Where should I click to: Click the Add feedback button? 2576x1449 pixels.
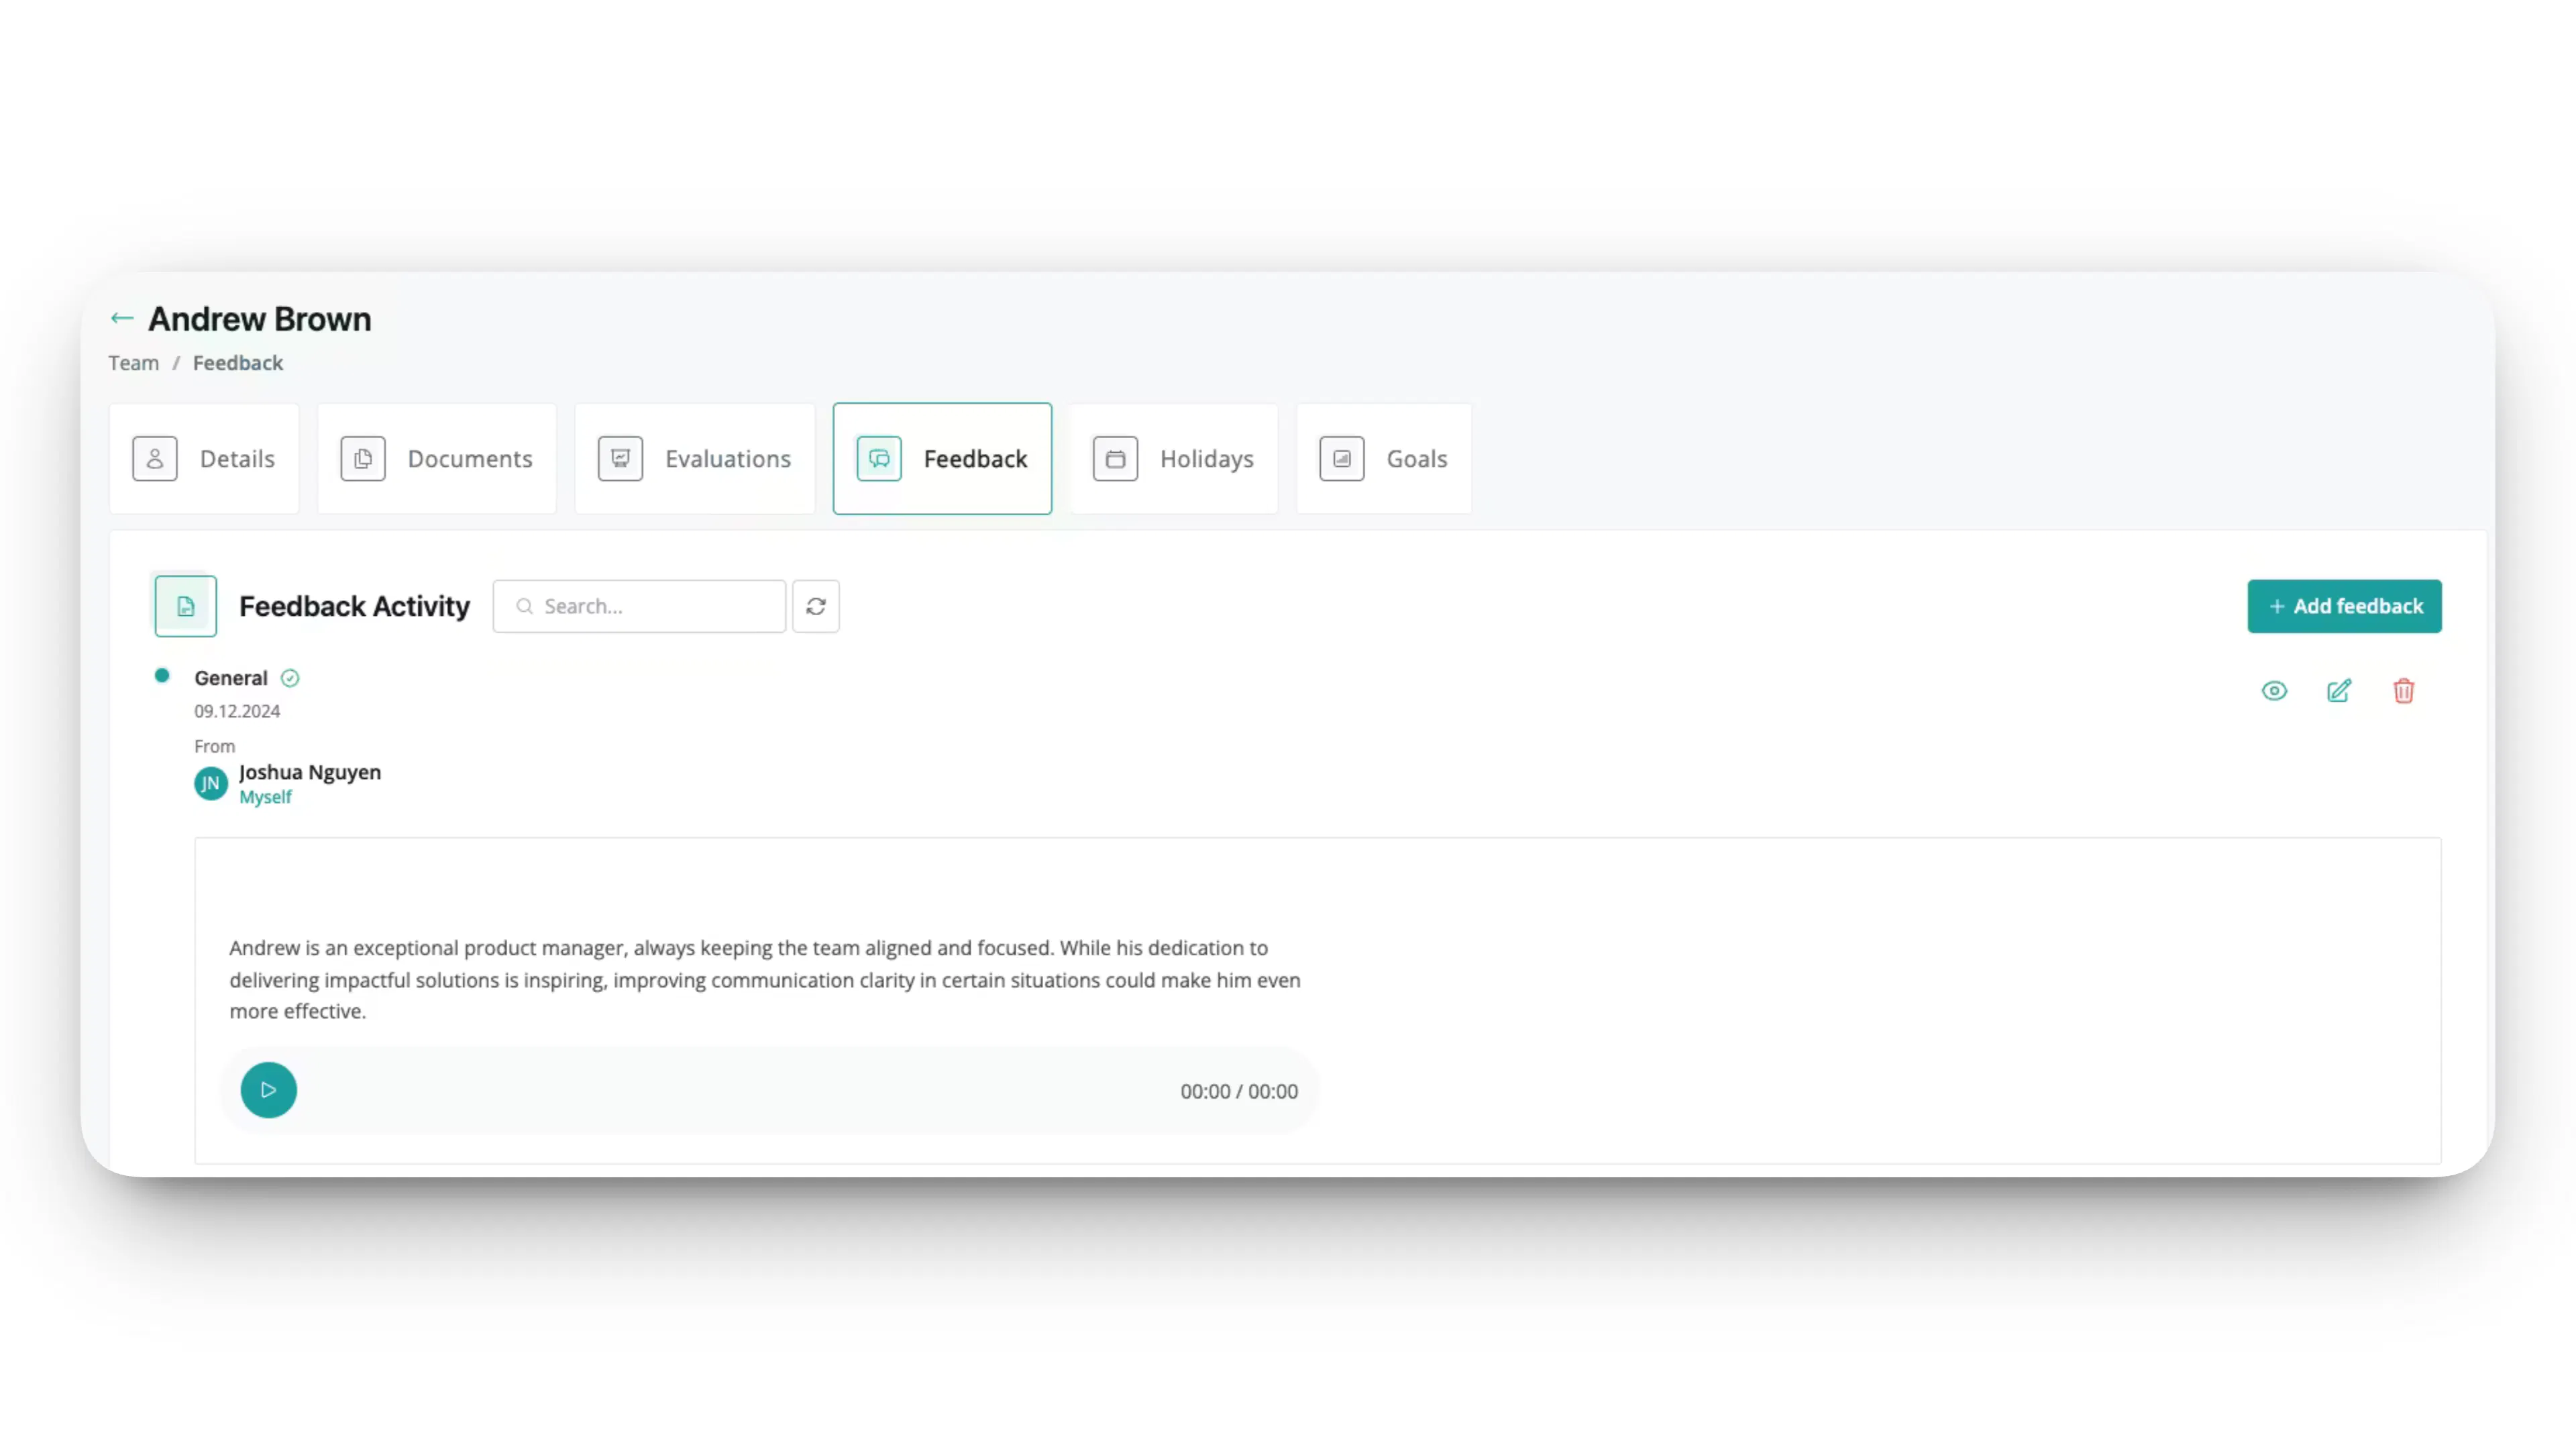coord(2344,606)
